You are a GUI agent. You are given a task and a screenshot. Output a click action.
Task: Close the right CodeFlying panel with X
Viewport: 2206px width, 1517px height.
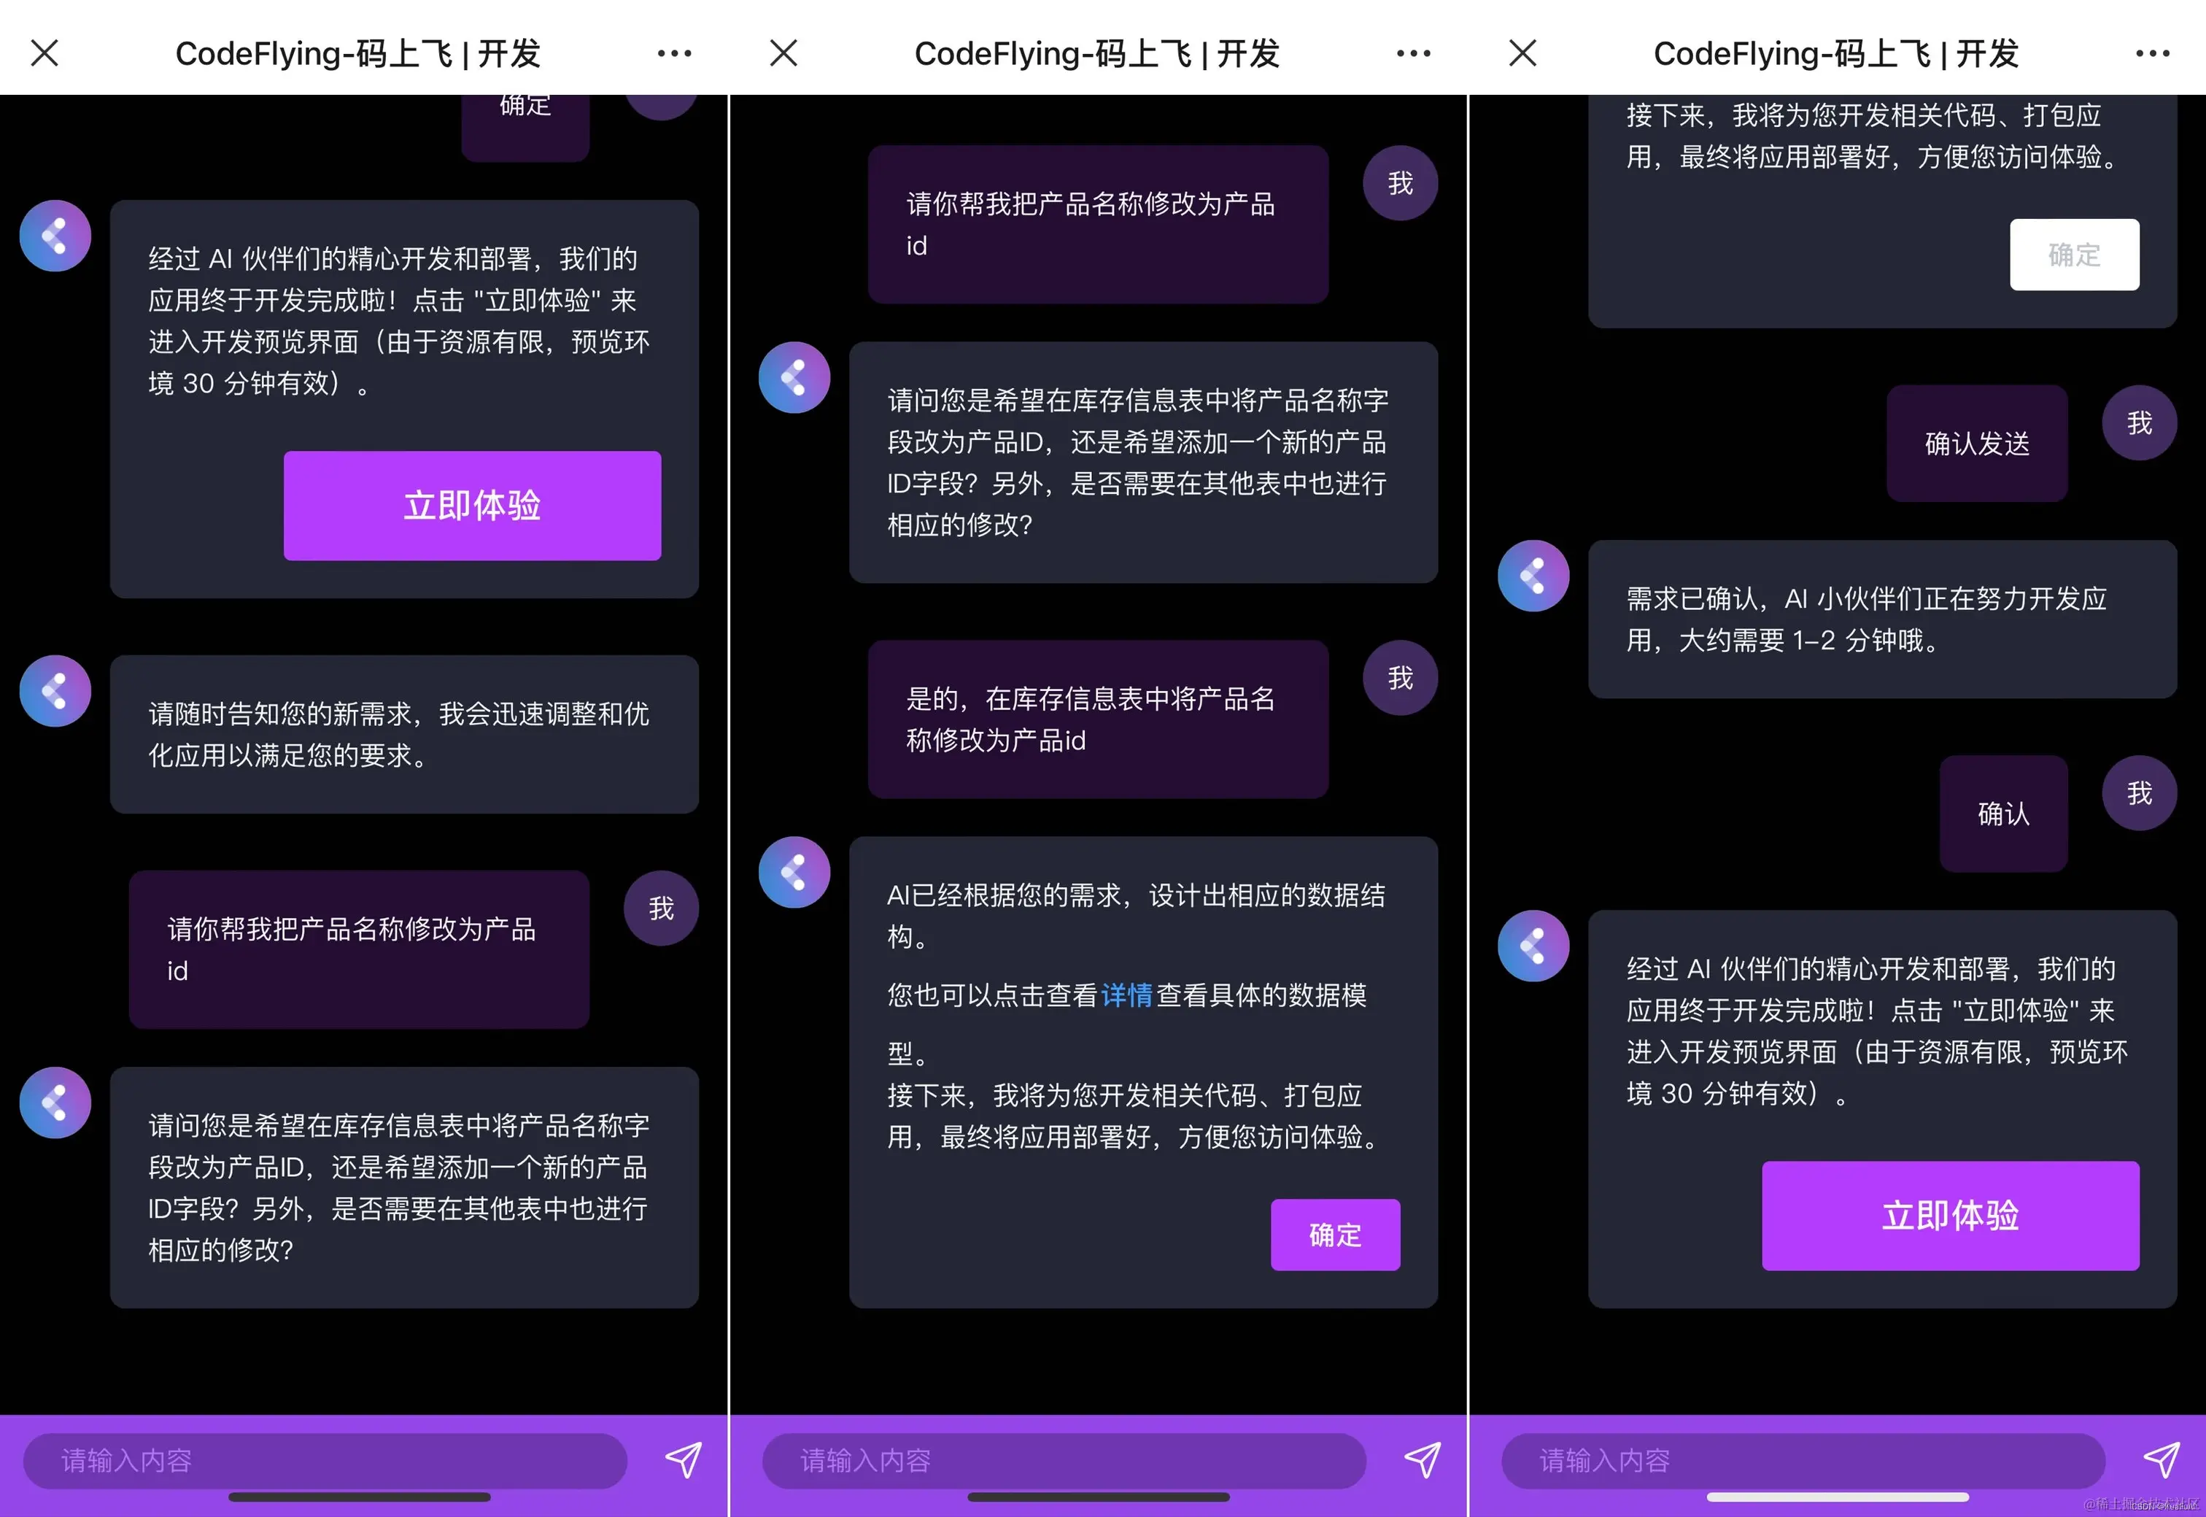(x=1523, y=53)
